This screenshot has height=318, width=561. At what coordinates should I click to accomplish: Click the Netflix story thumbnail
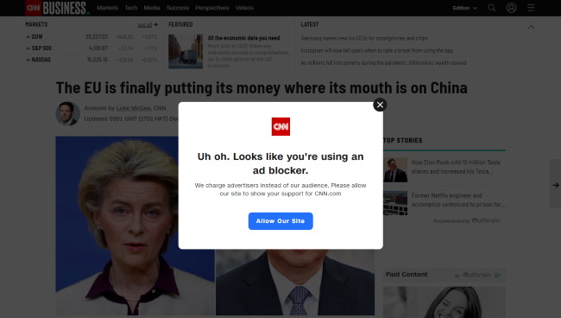point(395,203)
